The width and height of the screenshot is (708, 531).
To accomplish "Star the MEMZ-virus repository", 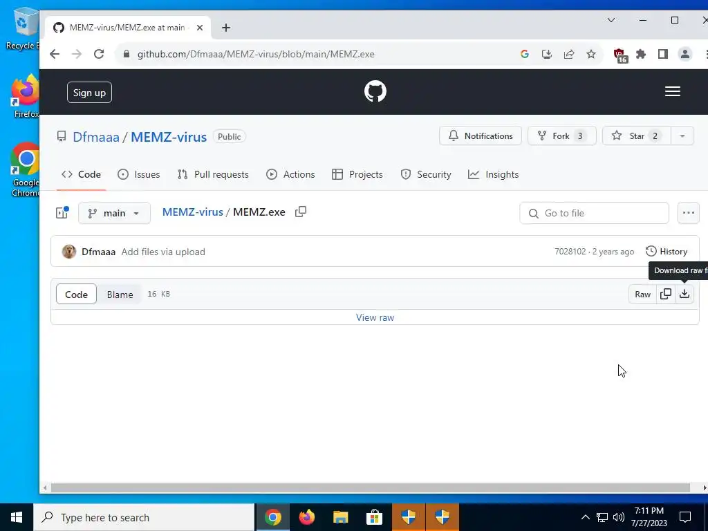I will click(x=637, y=136).
